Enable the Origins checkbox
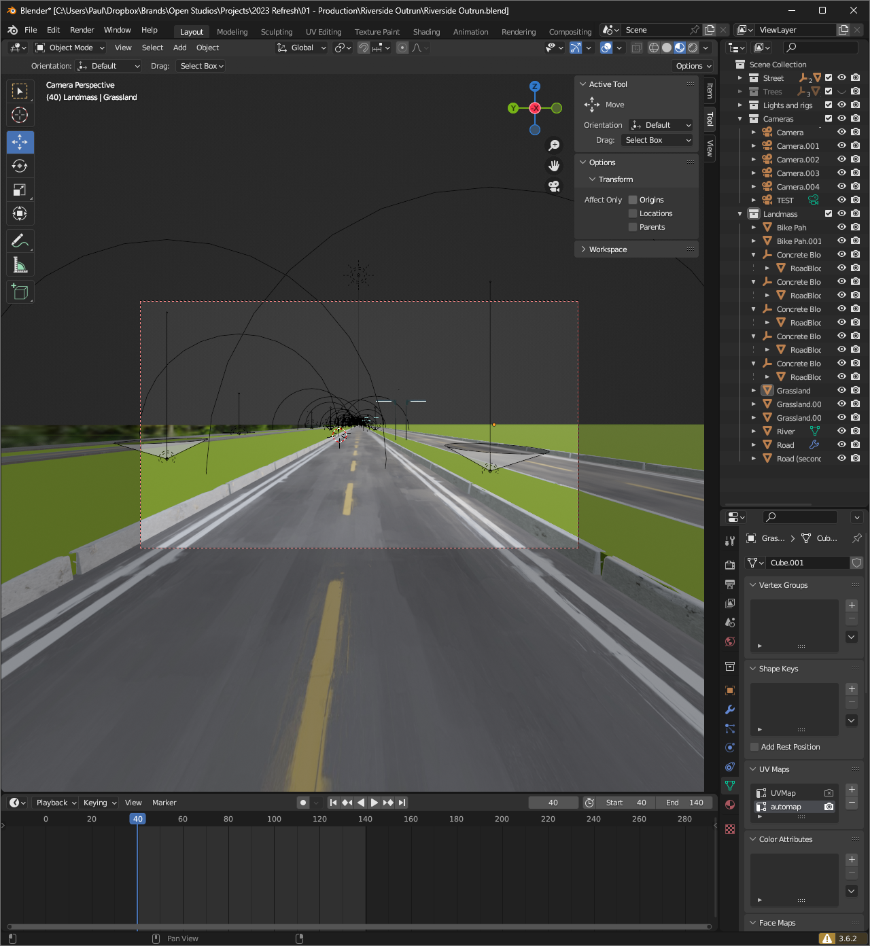 633,200
